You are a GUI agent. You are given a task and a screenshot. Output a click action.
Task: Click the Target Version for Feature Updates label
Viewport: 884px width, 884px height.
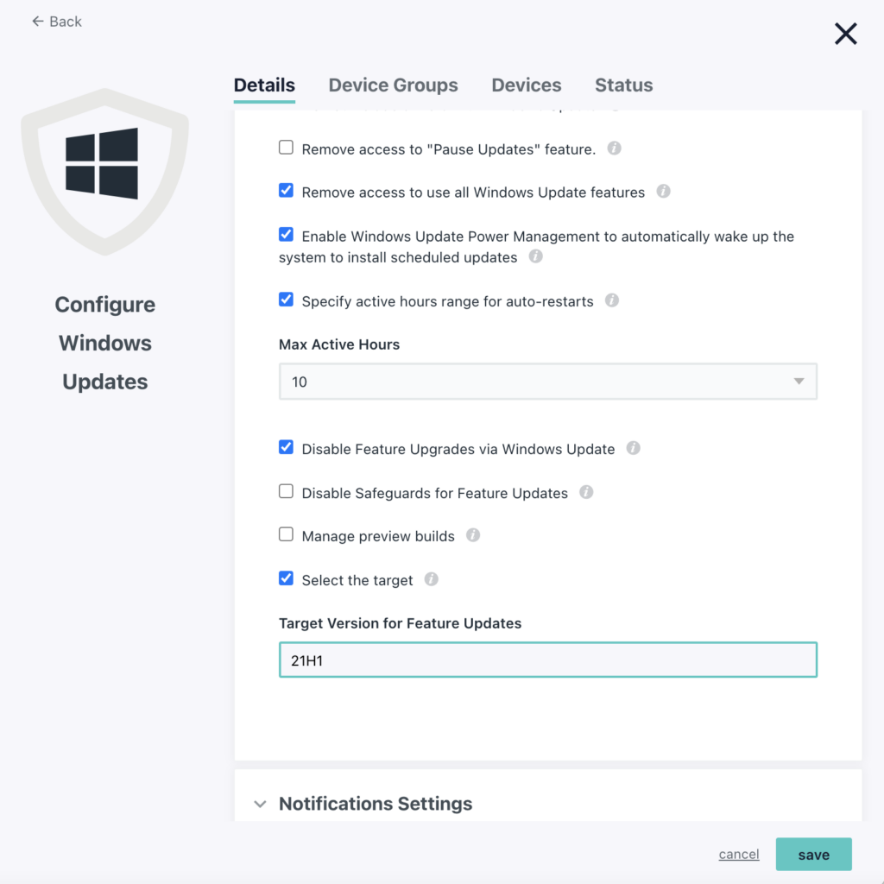pos(401,623)
